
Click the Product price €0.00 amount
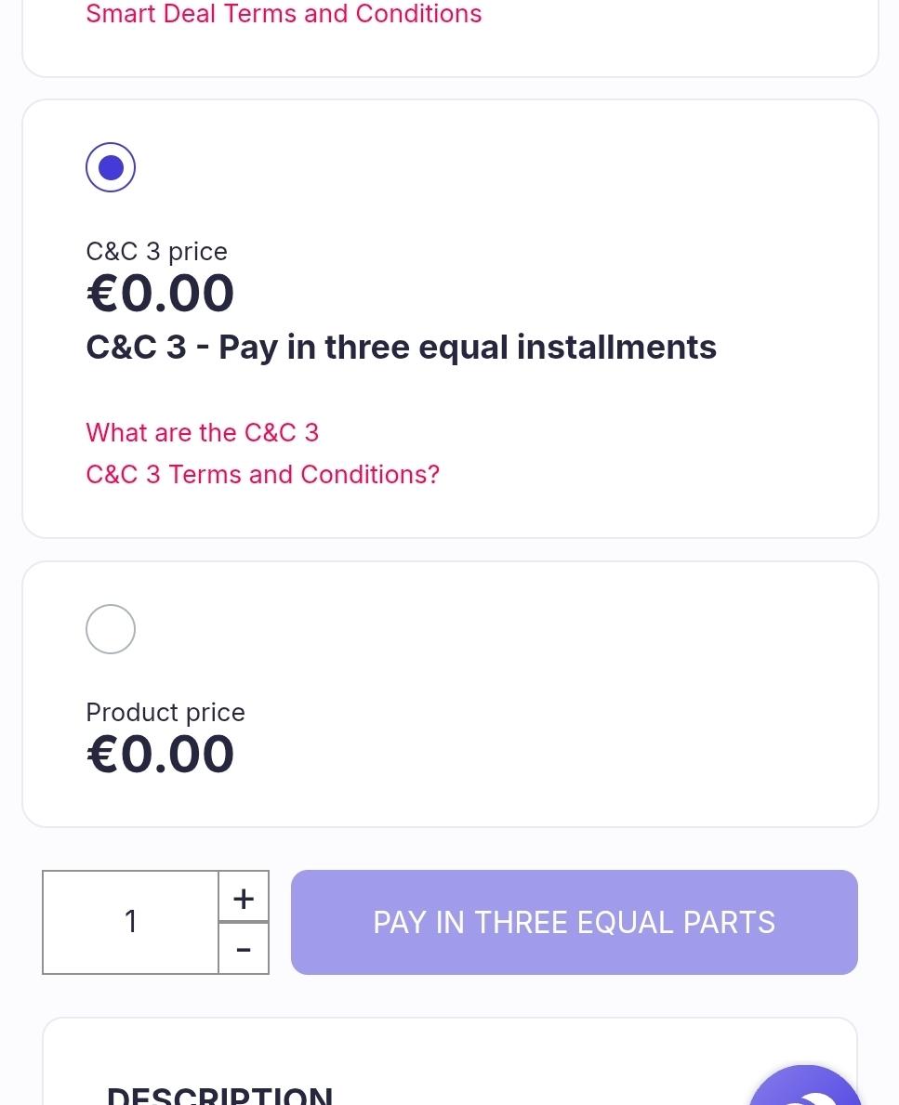[x=160, y=754]
